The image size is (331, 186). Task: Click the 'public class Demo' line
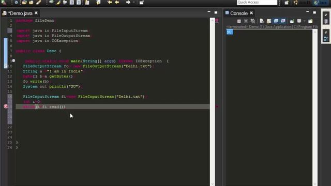(38, 51)
